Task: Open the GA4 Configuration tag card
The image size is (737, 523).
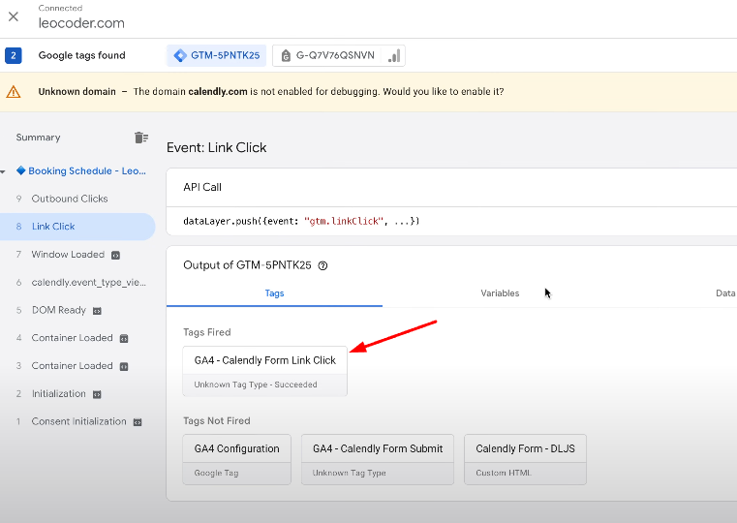Action: coord(237,460)
